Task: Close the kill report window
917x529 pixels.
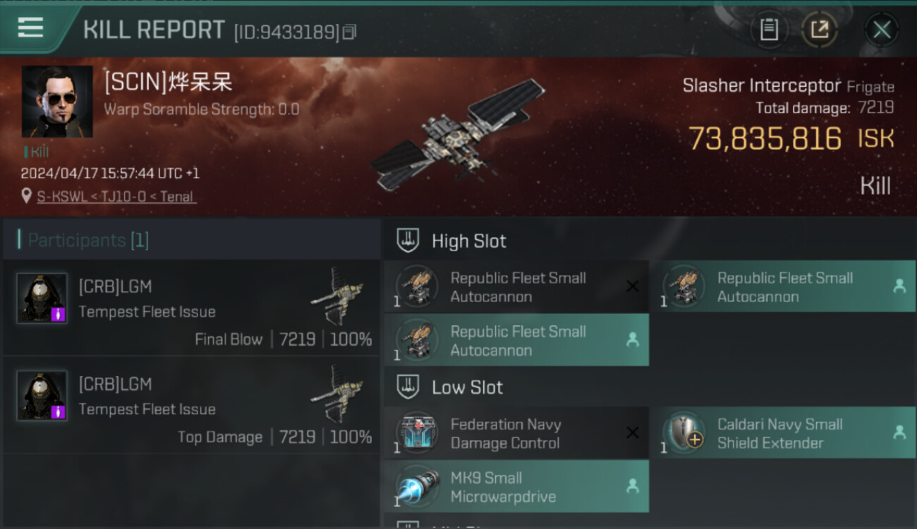Action: (881, 30)
